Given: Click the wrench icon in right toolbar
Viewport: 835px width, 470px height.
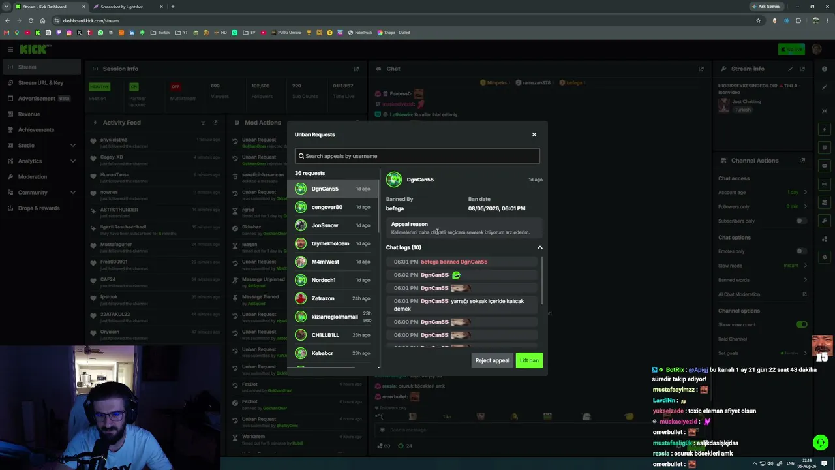Looking at the screenshot, I should [x=825, y=221].
